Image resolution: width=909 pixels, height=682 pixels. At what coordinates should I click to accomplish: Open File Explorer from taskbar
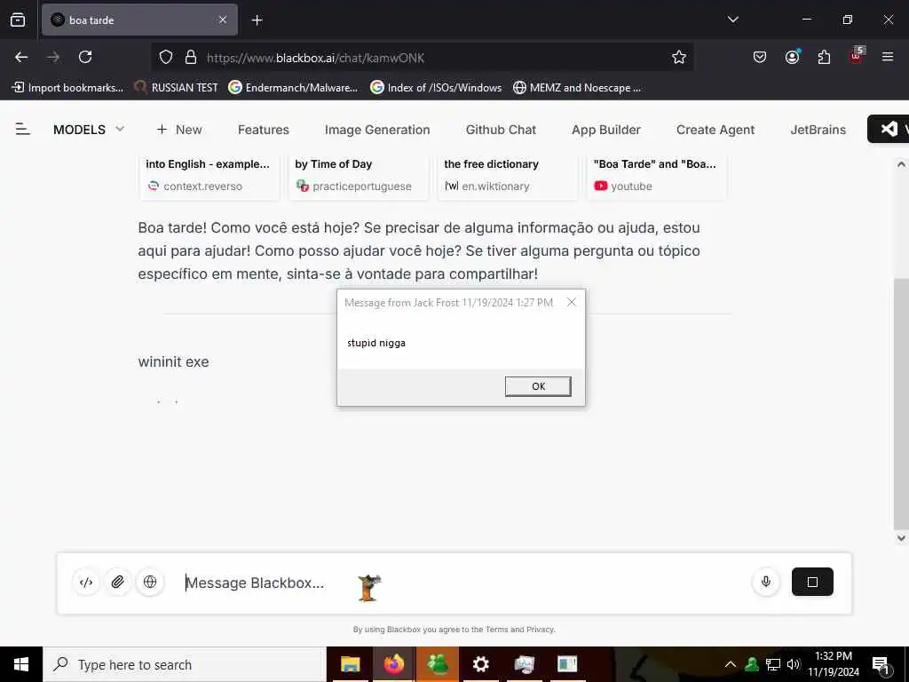click(350, 664)
